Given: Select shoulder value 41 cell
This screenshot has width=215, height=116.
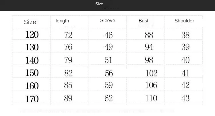Looking at the screenshot, I should coord(185,73).
